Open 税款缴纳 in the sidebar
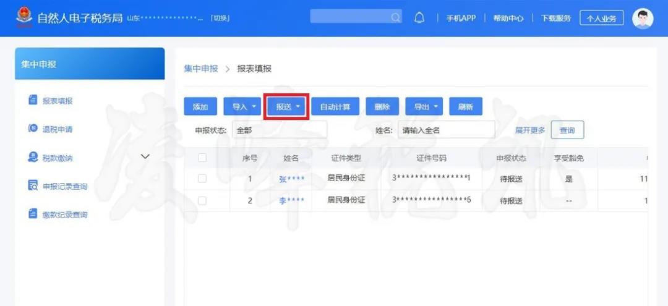This screenshot has width=668, height=306. coord(58,158)
